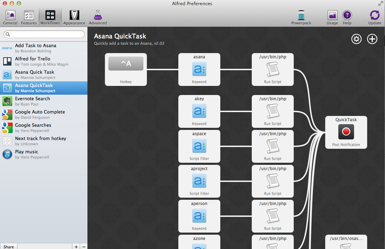Click the workflow description 'Quickly add a task'
This screenshot has height=249, width=385.
click(129, 43)
